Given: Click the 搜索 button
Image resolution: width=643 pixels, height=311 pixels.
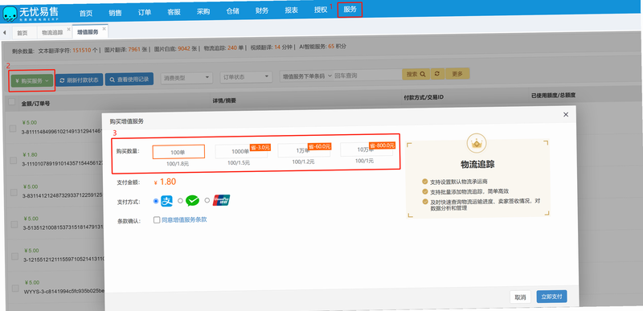Looking at the screenshot, I should coord(416,74).
